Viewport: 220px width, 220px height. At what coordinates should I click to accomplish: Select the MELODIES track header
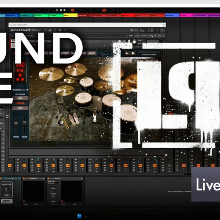[x=172, y=15]
